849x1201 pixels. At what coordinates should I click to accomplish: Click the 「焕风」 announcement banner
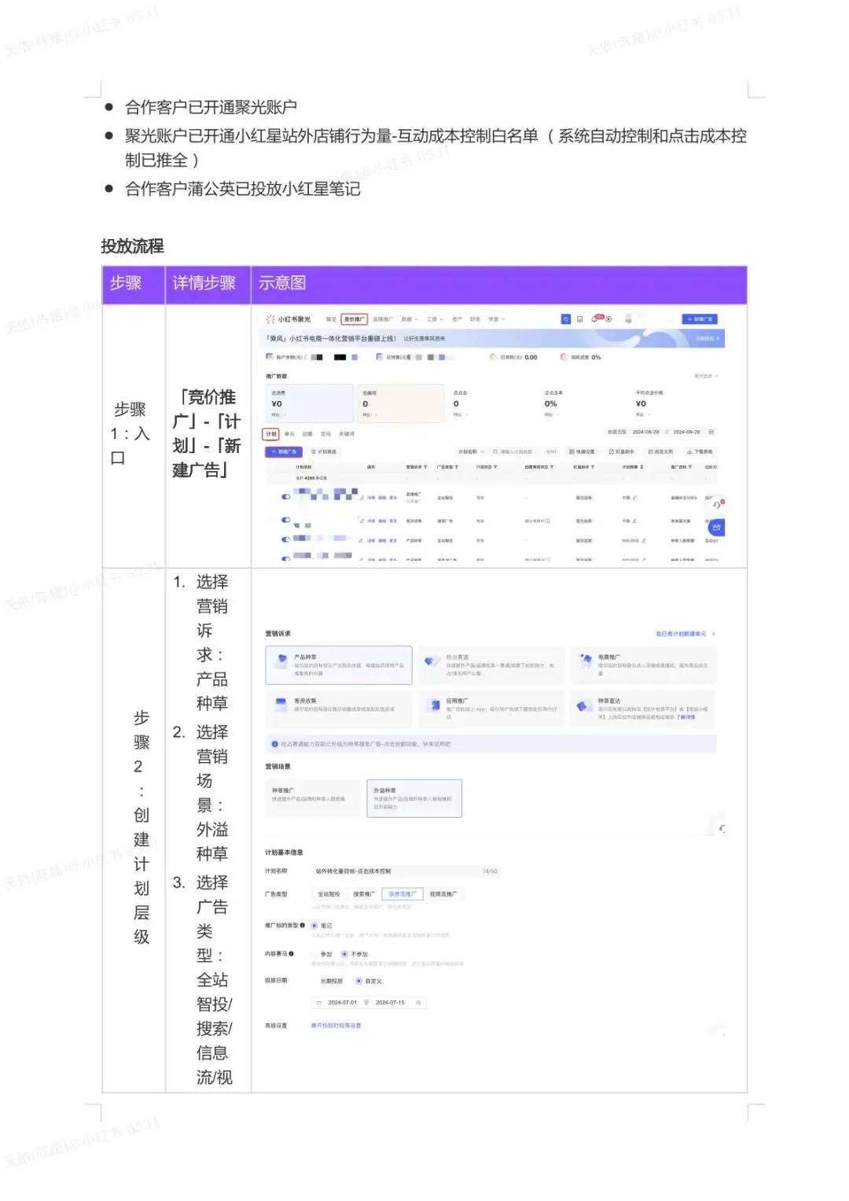[x=494, y=338]
